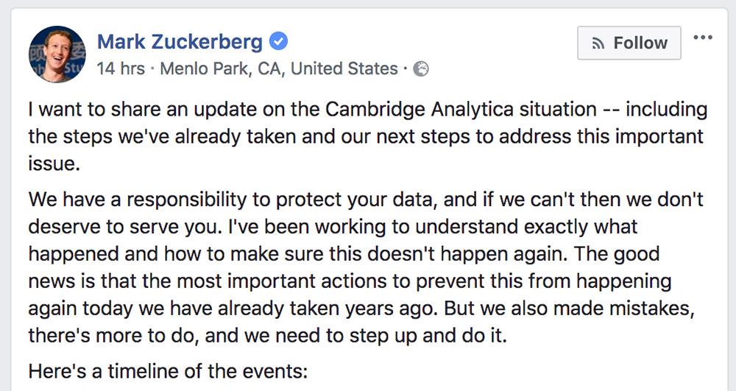Image resolution: width=736 pixels, height=391 pixels.
Task: Open the Mark Zuckerberg name link
Action: pyautogui.click(x=180, y=42)
